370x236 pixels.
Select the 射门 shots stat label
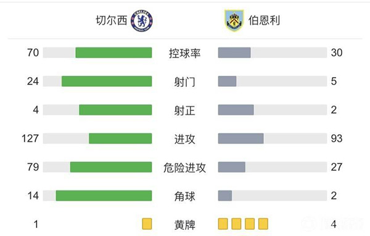point(185,82)
